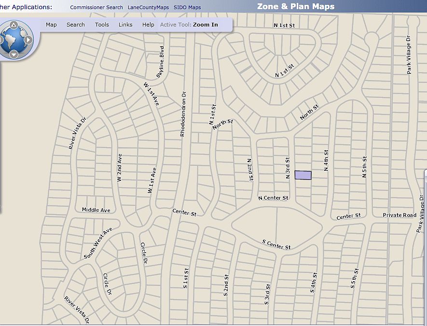Image resolution: width=427 pixels, height=326 pixels.
Task: Click the N 3rd St street label
Action: [288, 168]
